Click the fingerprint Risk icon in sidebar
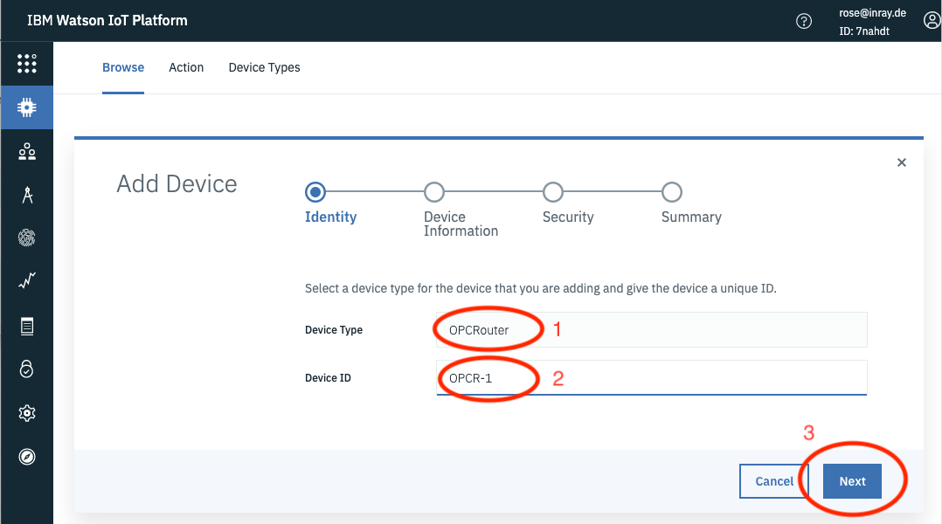942x524 pixels. tap(26, 238)
